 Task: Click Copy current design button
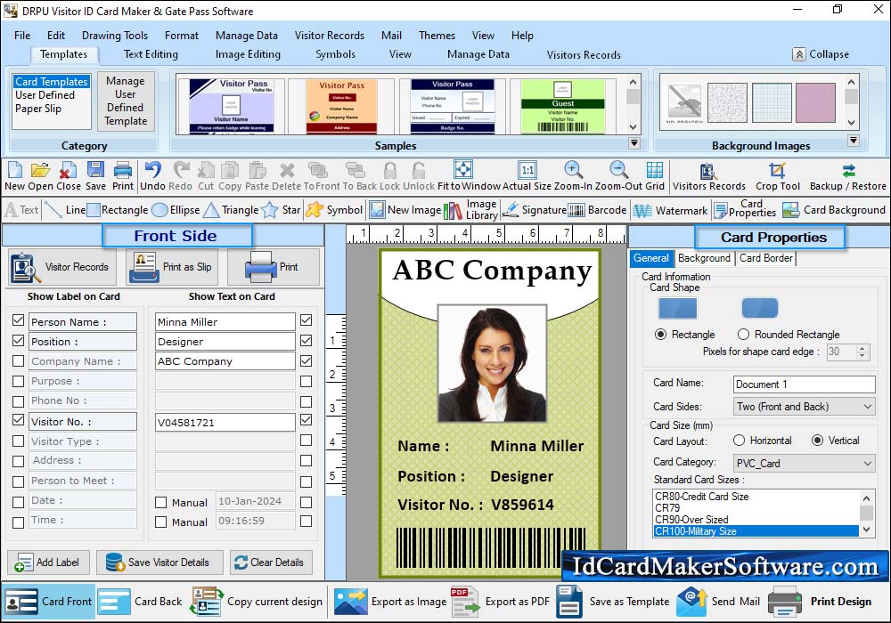[257, 602]
